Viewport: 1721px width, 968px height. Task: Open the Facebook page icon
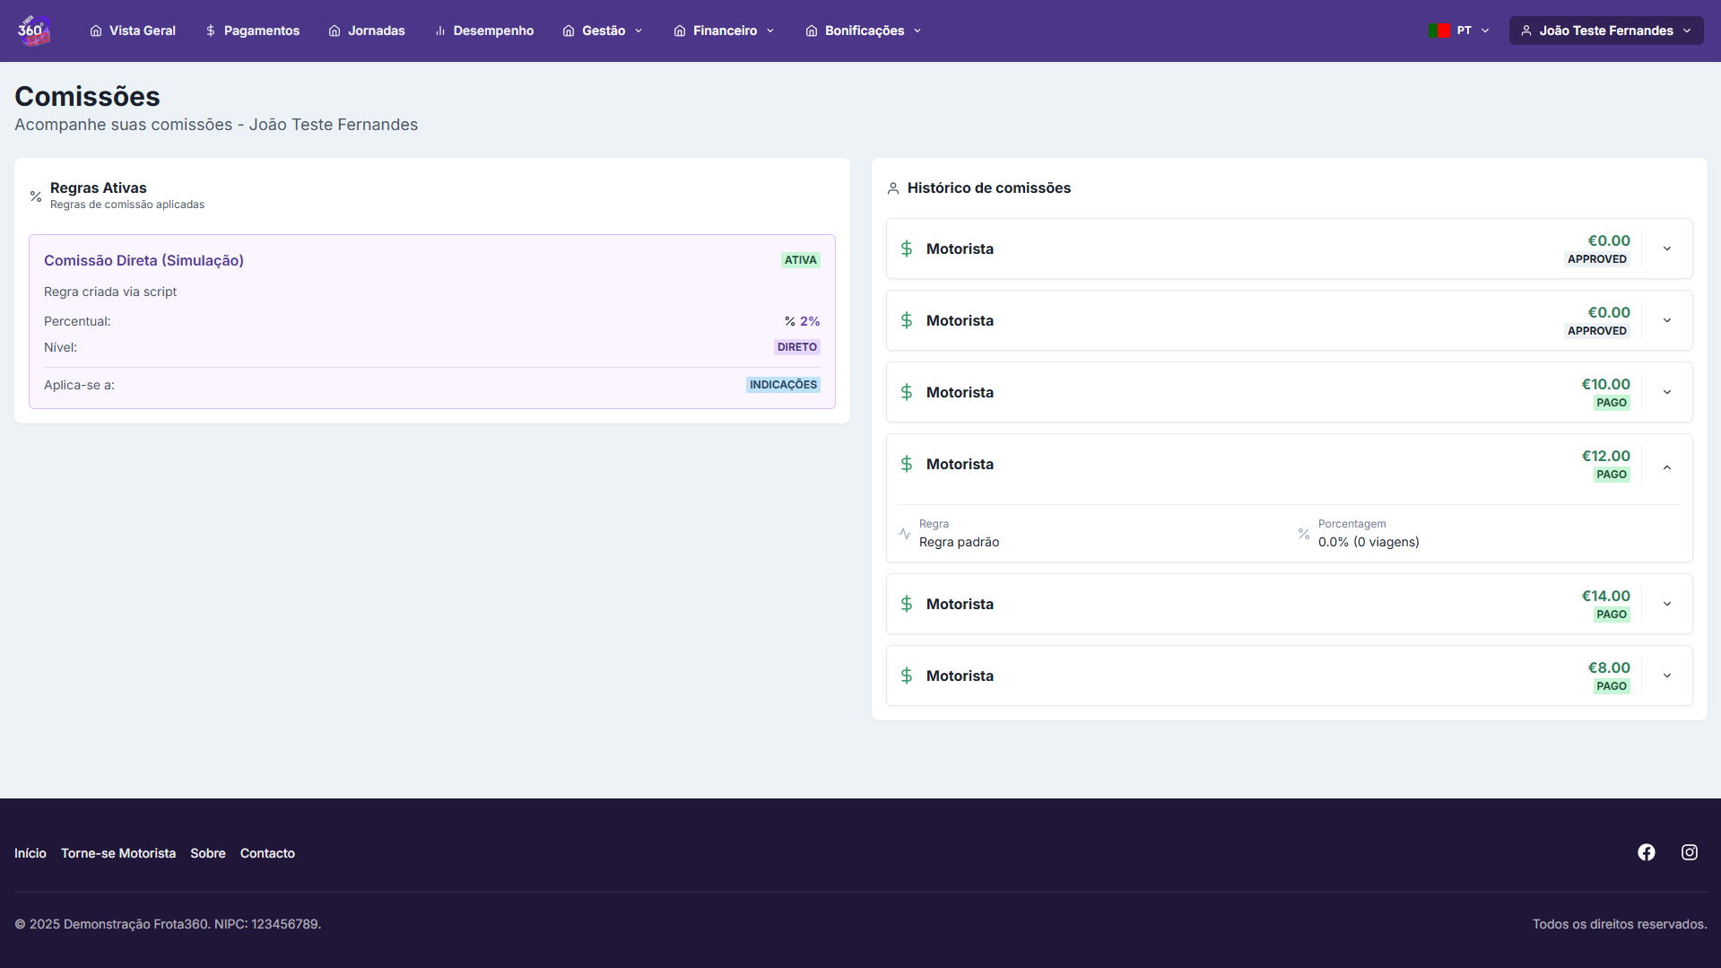tap(1646, 852)
